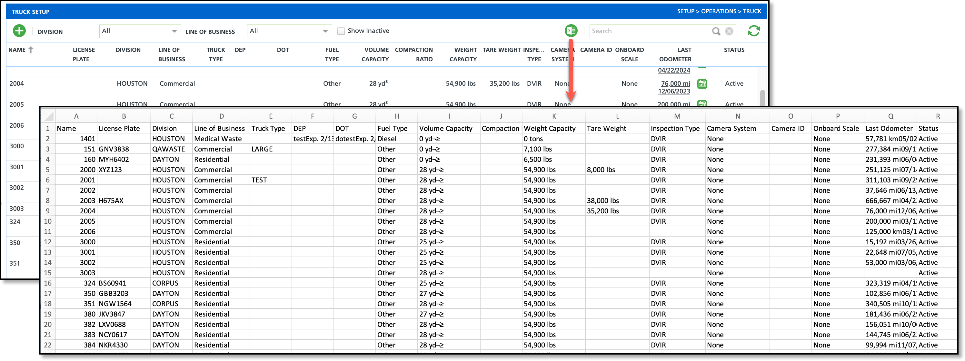Viewport: 965px width, 361px height.
Task: Open odometer calendar icon for truck 2004
Action: (x=701, y=84)
